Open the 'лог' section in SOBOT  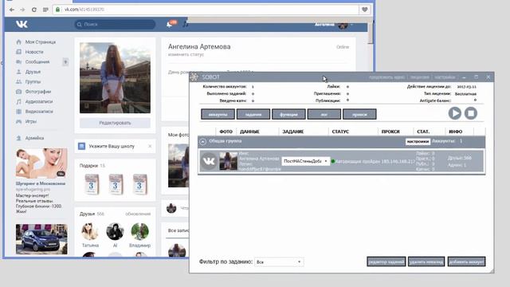[x=324, y=115]
